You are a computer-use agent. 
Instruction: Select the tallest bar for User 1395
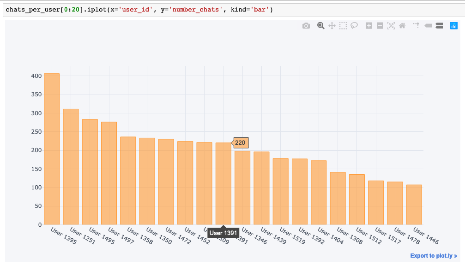point(52,149)
